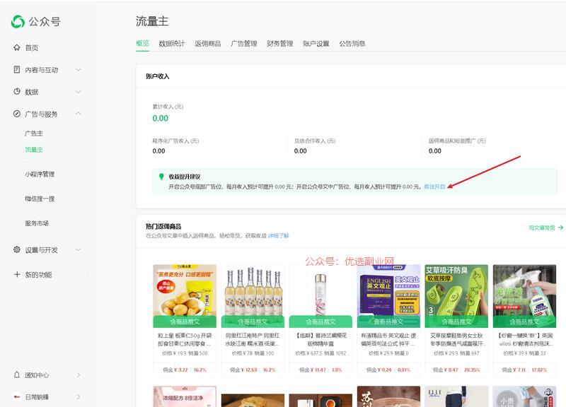Expand the 设置与开发 menu chevron
Viewport: 566px width, 407px height.
coord(78,249)
